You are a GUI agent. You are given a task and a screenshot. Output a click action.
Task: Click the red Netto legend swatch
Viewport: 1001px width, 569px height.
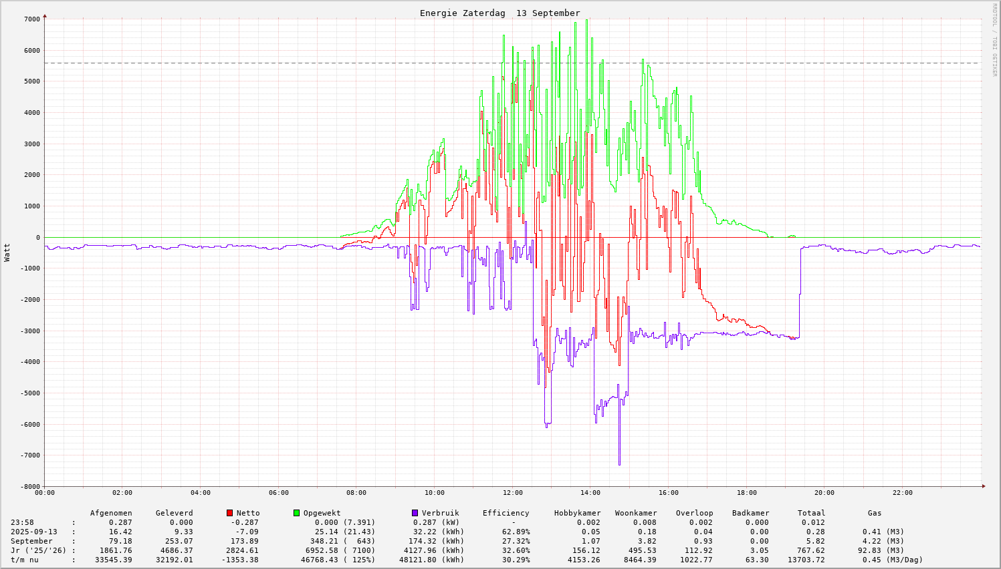(x=230, y=513)
